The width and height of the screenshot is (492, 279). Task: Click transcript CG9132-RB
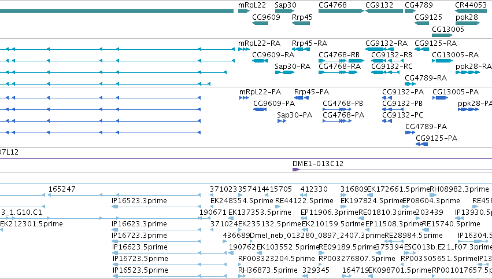coord(391,54)
